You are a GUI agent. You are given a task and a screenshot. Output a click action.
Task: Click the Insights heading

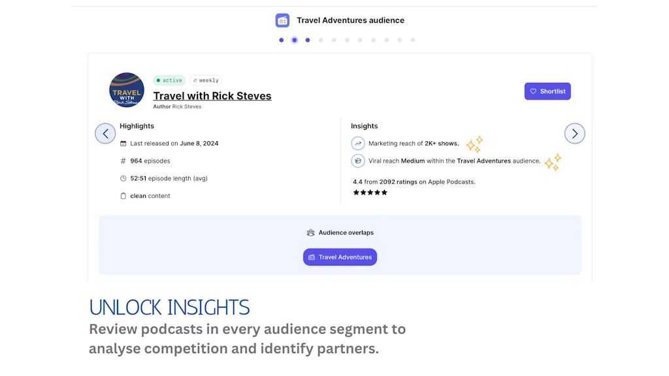point(365,126)
